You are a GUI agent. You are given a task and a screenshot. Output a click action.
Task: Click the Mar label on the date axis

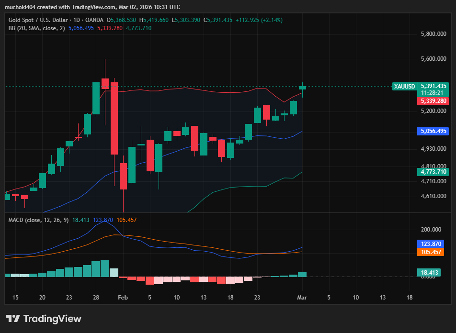pos(302,298)
